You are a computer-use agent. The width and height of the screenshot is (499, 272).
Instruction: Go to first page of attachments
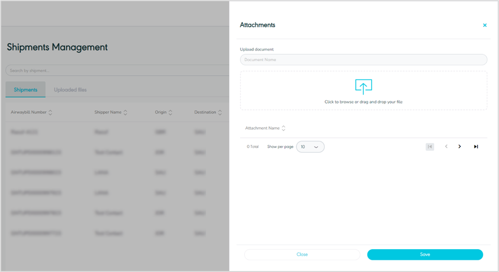[x=430, y=147]
